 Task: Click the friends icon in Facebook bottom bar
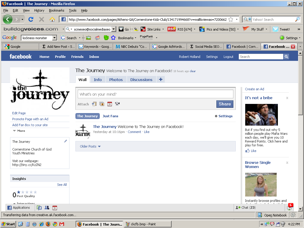tap(47, 208)
